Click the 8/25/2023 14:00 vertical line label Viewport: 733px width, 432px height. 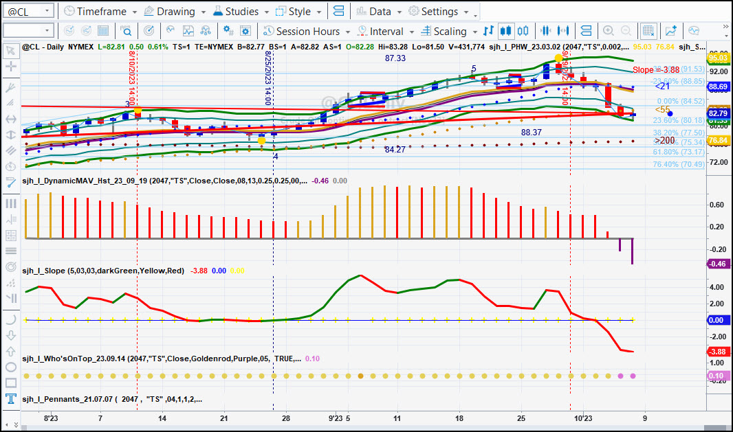[268, 78]
